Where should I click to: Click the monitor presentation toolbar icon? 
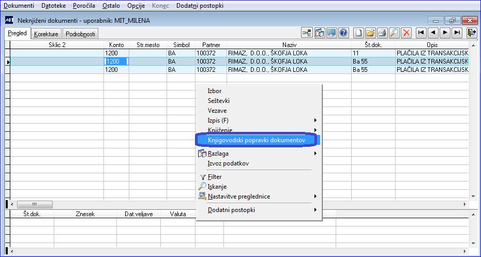click(x=332, y=33)
